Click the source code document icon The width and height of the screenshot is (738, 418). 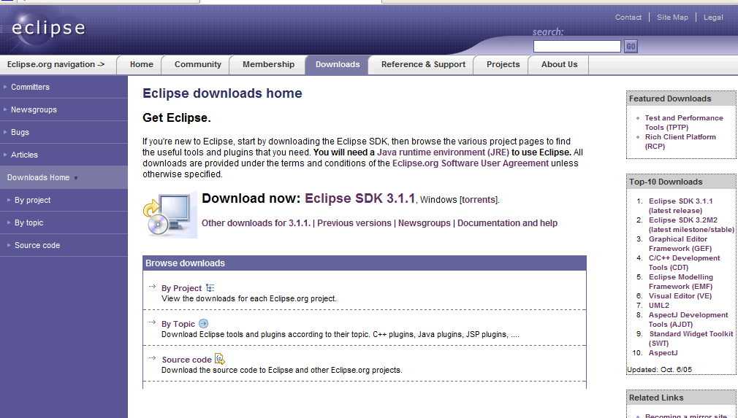point(220,360)
